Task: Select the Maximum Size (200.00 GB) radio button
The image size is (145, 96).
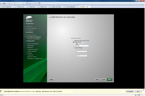Action: (x=73, y=41)
